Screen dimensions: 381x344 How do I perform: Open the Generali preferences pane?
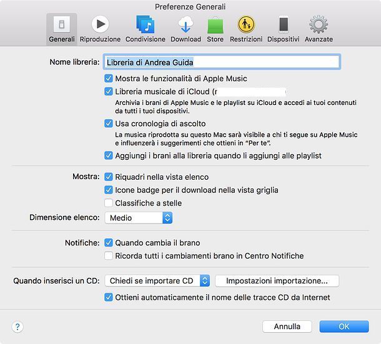click(x=62, y=29)
